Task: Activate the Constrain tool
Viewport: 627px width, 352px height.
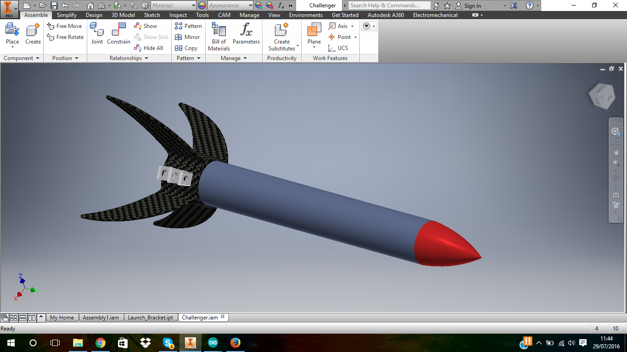Action: click(x=118, y=31)
